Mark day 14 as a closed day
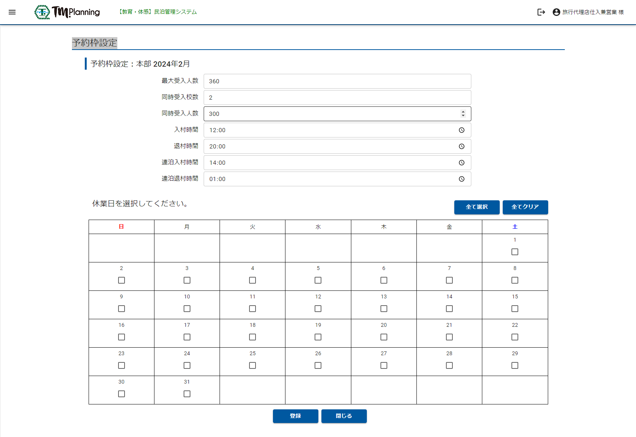The width and height of the screenshot is (636, 437). [449, 309]
